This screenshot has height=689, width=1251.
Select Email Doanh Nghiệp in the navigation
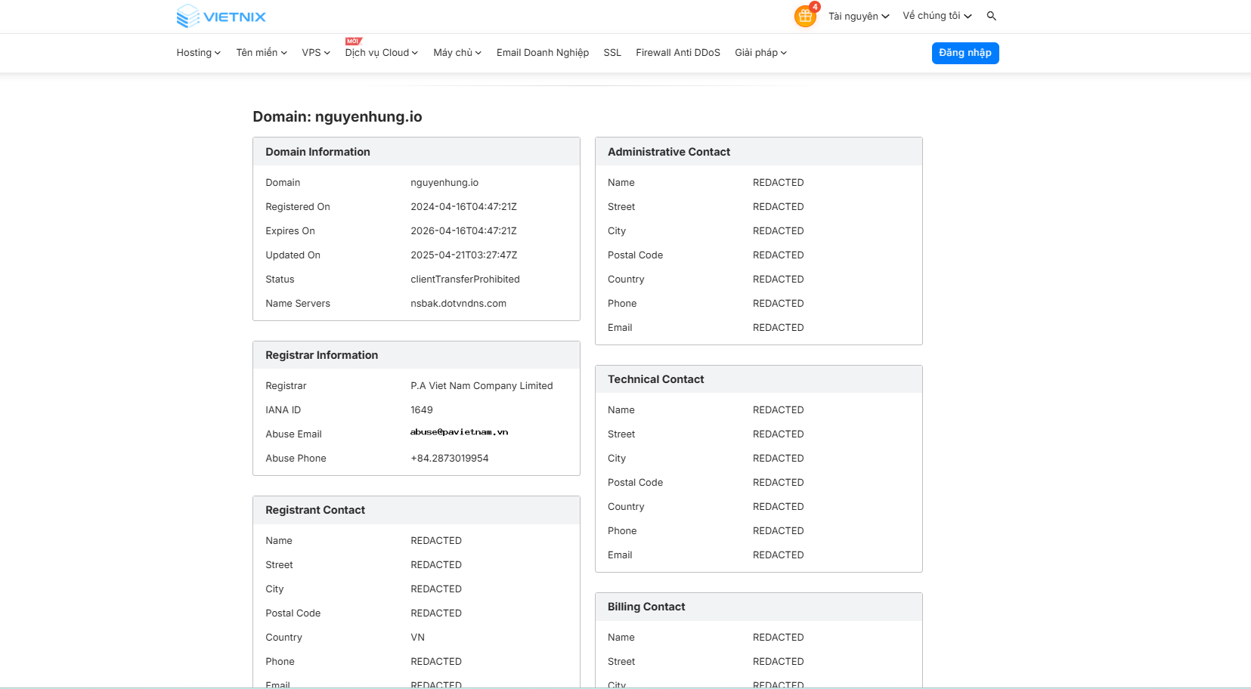click(542, 53)
